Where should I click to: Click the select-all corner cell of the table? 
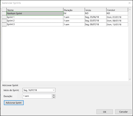4,10
